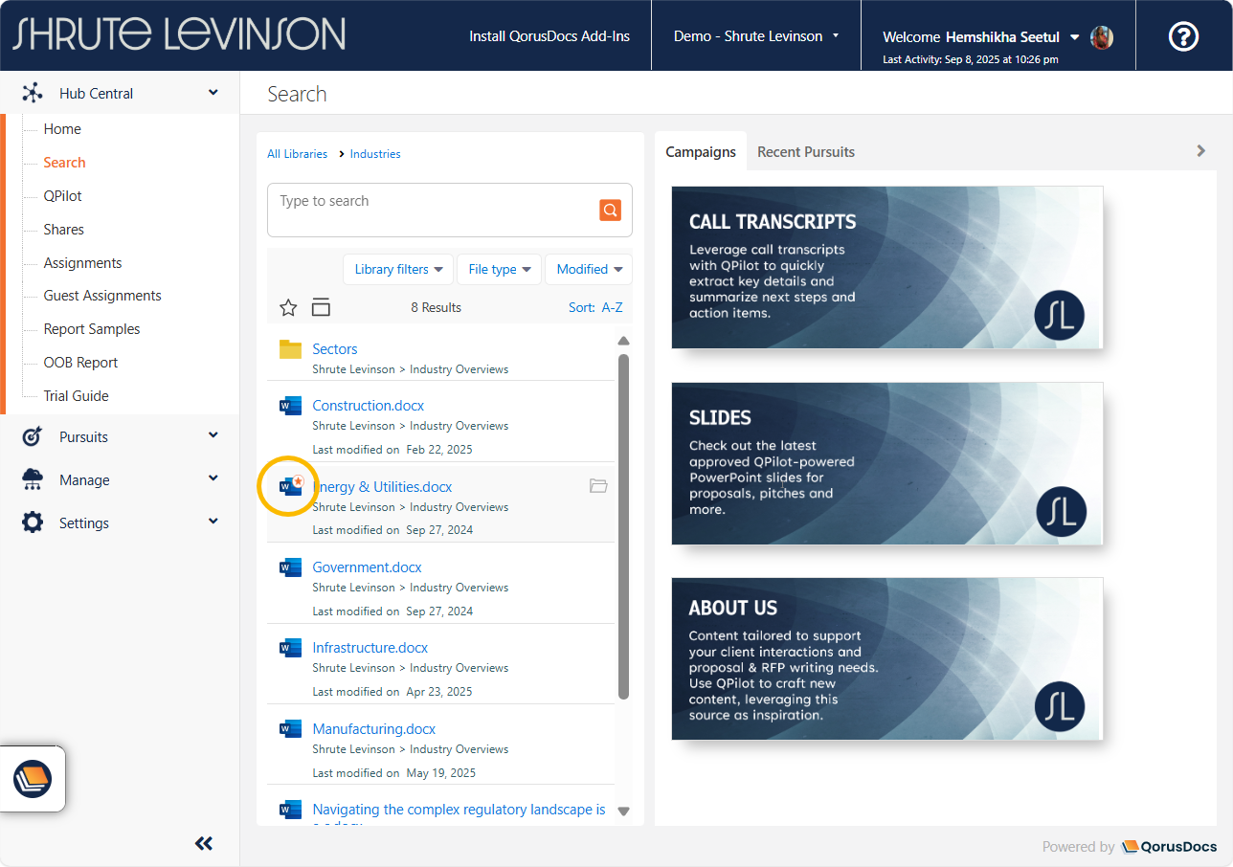Click Install QorusDocs Add-Ins button
This screenshot has width=1233, height=867.
pyautogui.click(x=549, y=36)
